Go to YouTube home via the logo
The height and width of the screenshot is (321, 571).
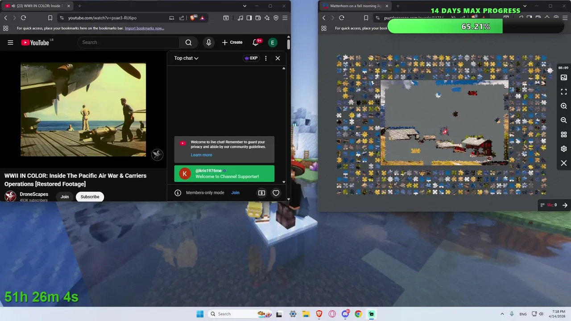pos(35,42)
